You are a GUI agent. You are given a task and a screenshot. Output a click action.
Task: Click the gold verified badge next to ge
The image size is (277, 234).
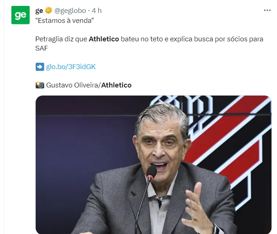(49, 10)
